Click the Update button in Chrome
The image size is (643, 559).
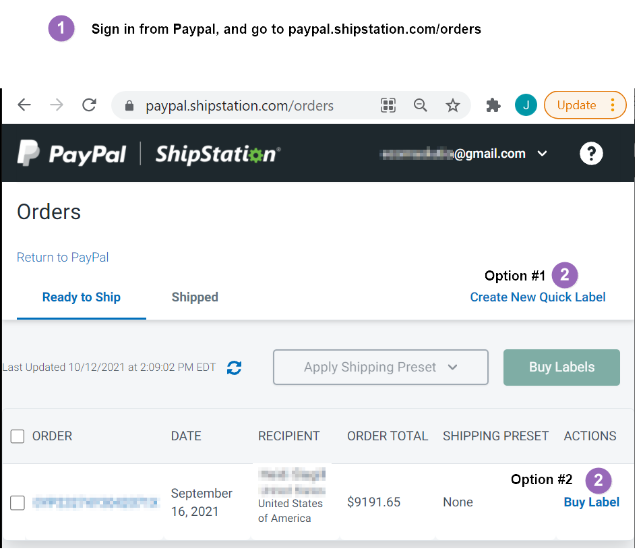tap(576, 105)
